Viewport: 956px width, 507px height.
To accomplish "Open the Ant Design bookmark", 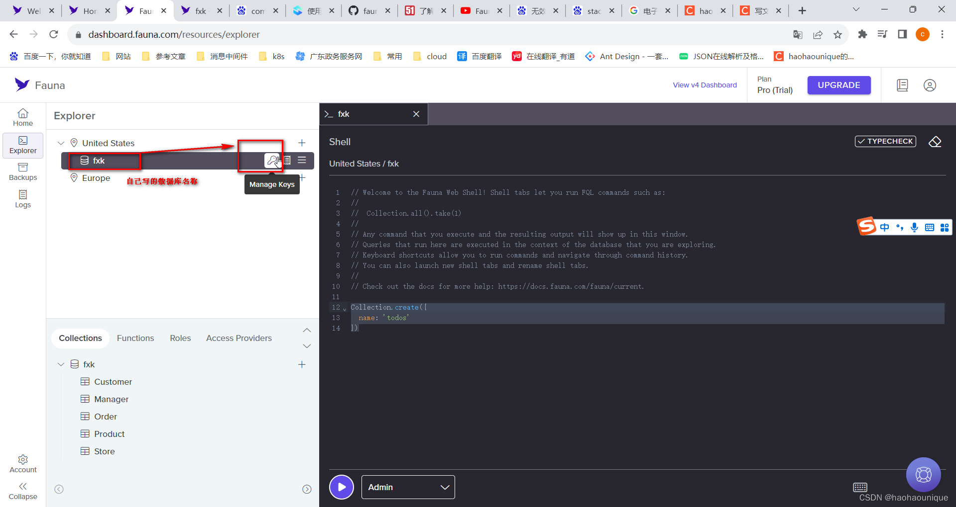I will coord(627,56).
